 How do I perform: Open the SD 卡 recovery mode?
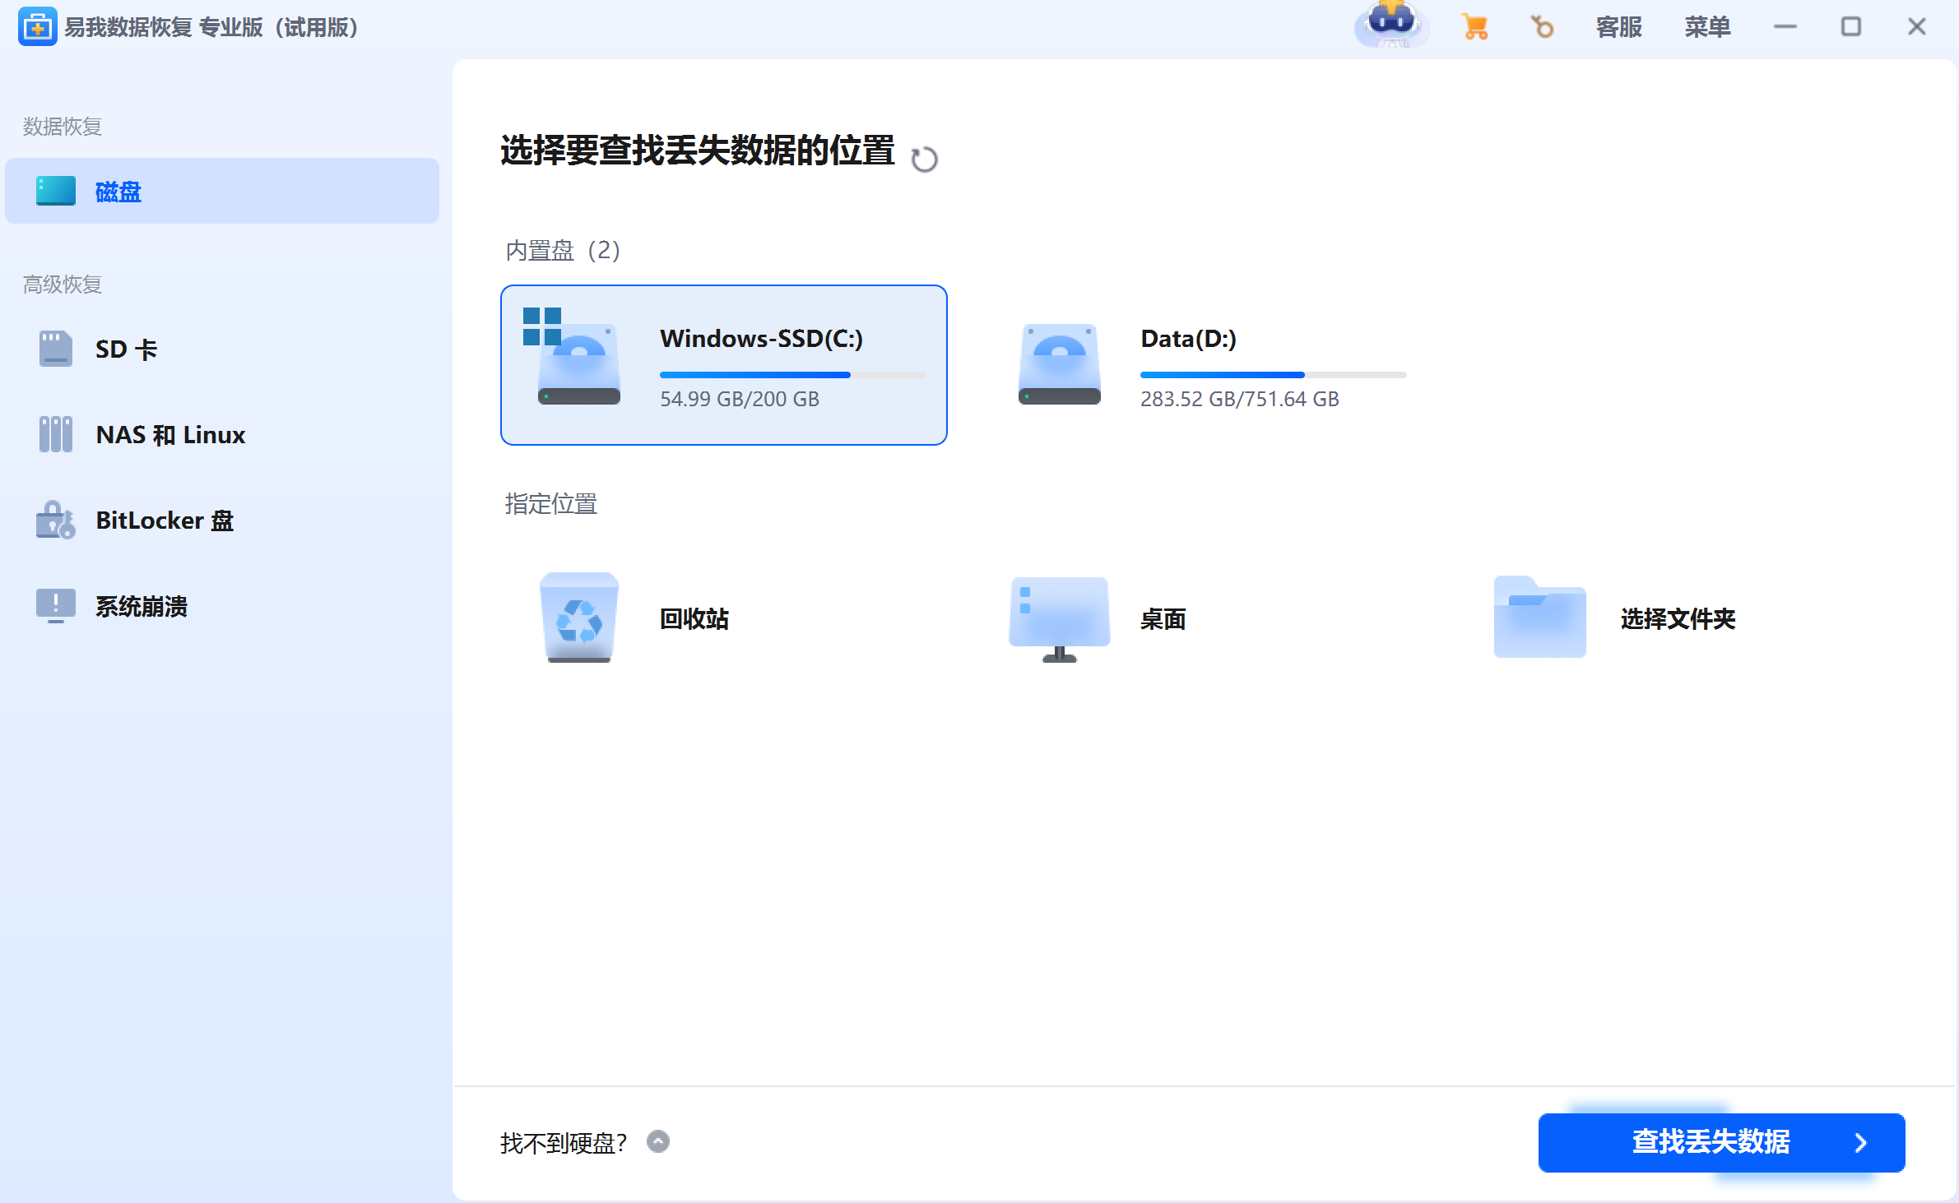(x=127, y=349)
